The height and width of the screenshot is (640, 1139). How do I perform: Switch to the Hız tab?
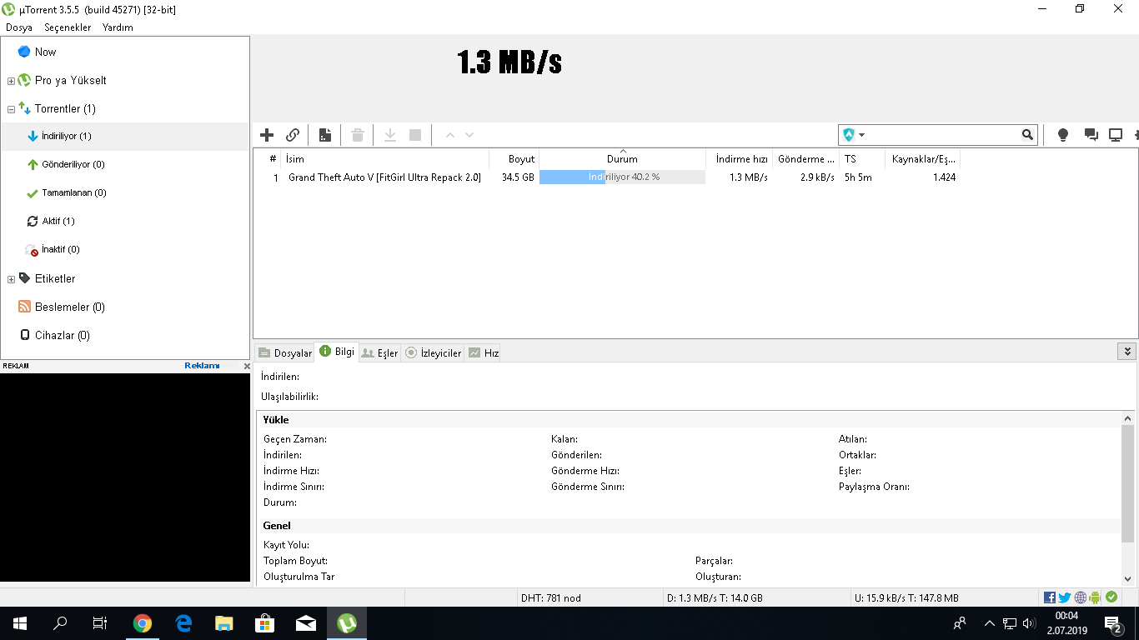coord(484,352)
